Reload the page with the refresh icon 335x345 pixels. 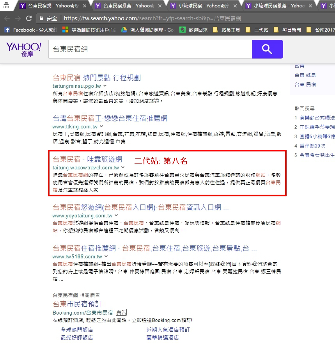pos(29,18)
